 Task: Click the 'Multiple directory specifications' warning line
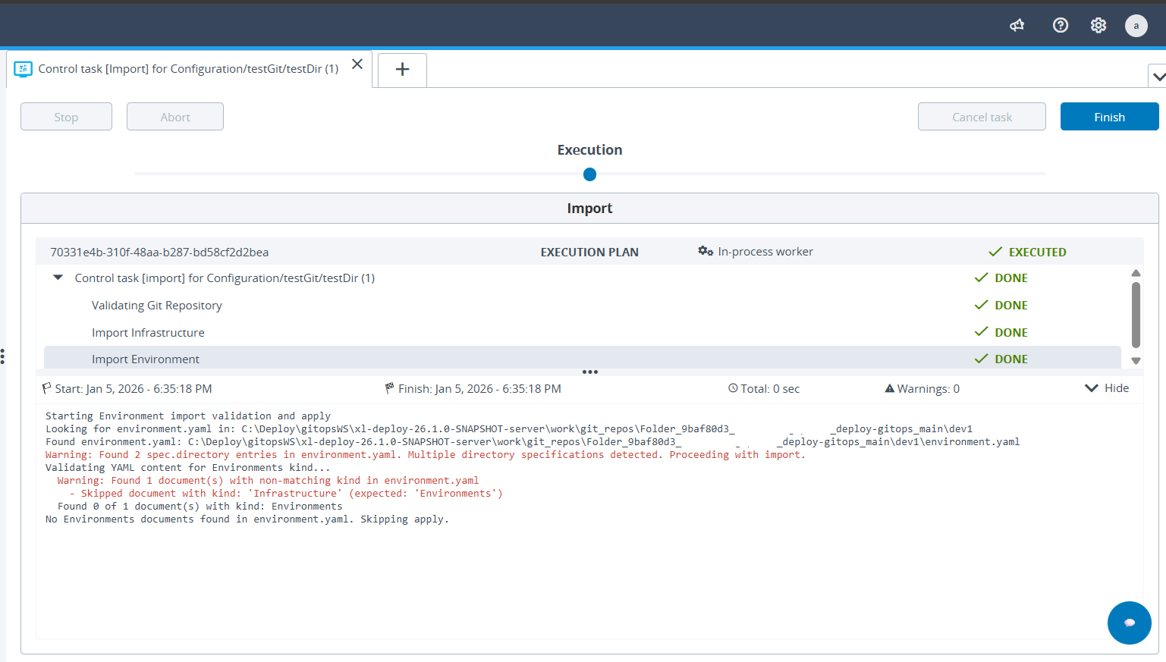[x=425, y=455]
